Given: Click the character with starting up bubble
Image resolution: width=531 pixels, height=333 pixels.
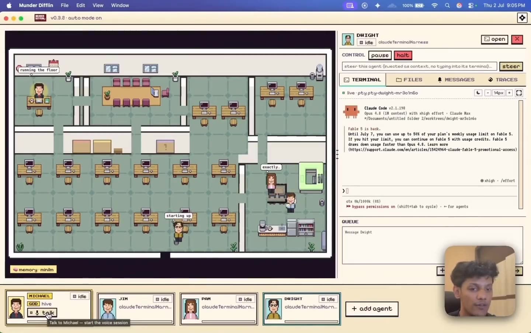Looking at the screenshot, I should tap(178, 232).
